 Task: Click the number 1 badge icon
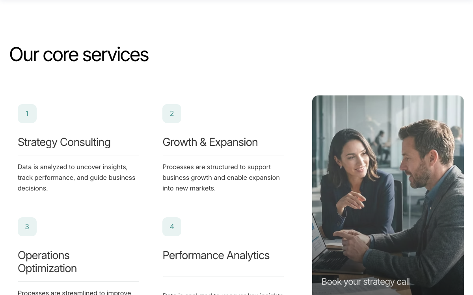27,114
